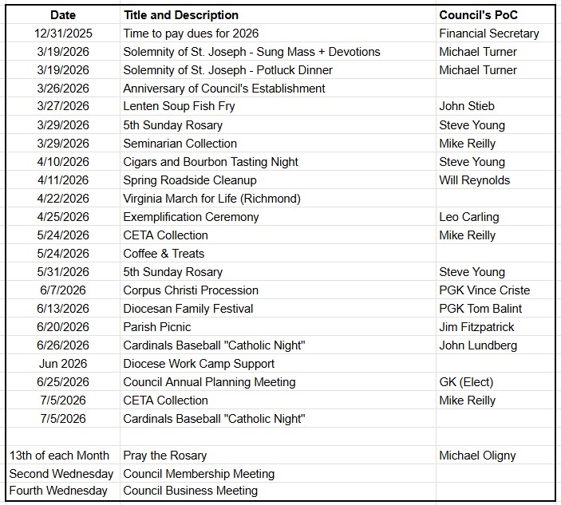Screen dimensions: 561x505
Task: Click the 'Jun 2026' date cell
Action: (62, 364)
